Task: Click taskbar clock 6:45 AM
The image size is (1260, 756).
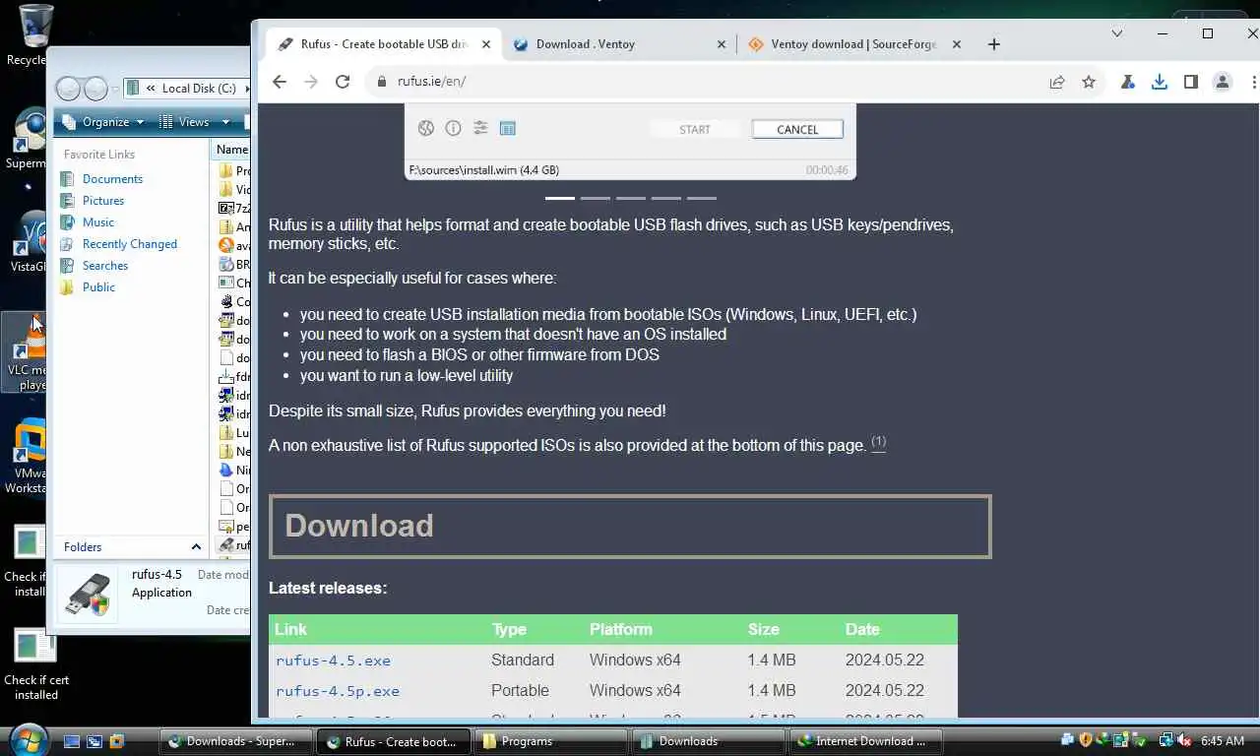Action: (x=1223, y=740)
